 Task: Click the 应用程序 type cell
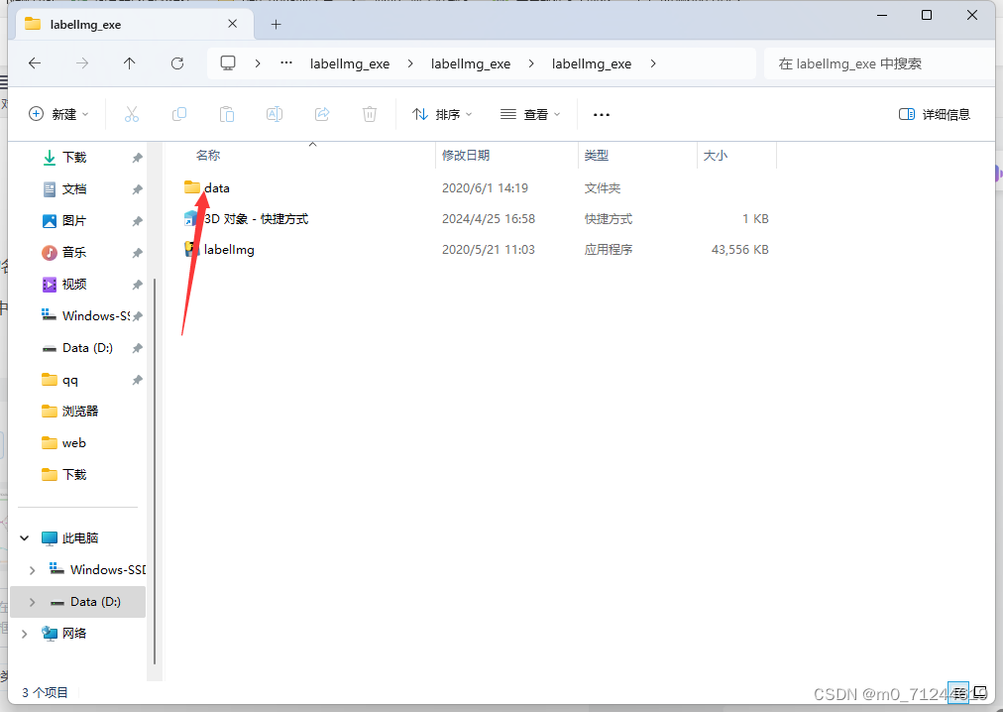609,250
